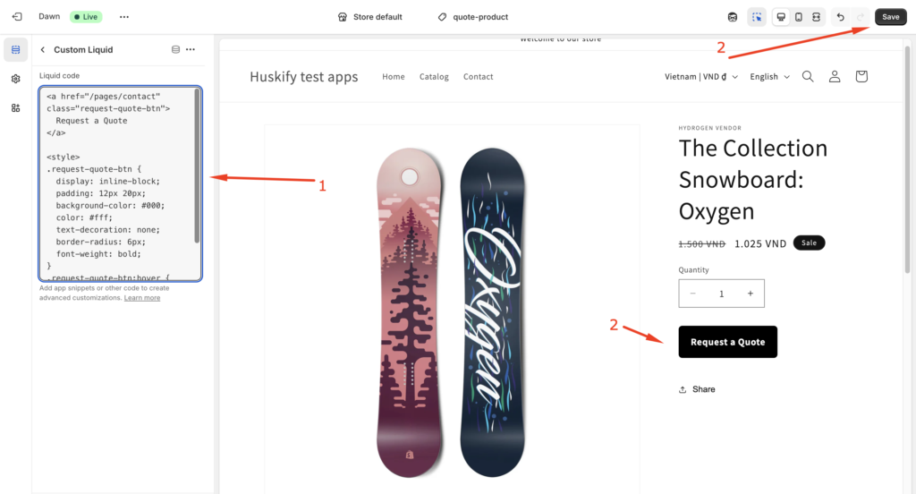Click the cart bag icon
The width and height of the screenshot is (916, 494).
pos(861,77)
